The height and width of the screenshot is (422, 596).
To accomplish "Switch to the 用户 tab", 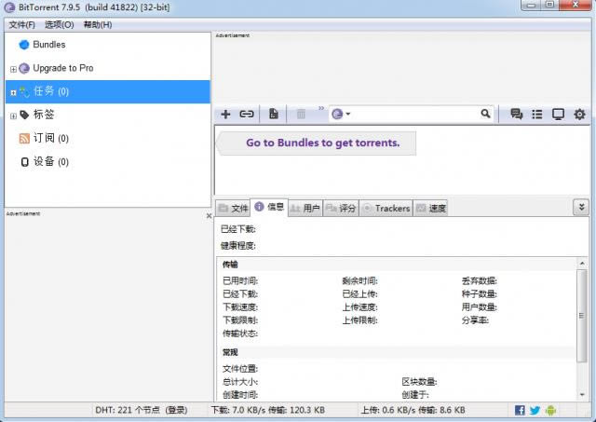I will point(305,208).
